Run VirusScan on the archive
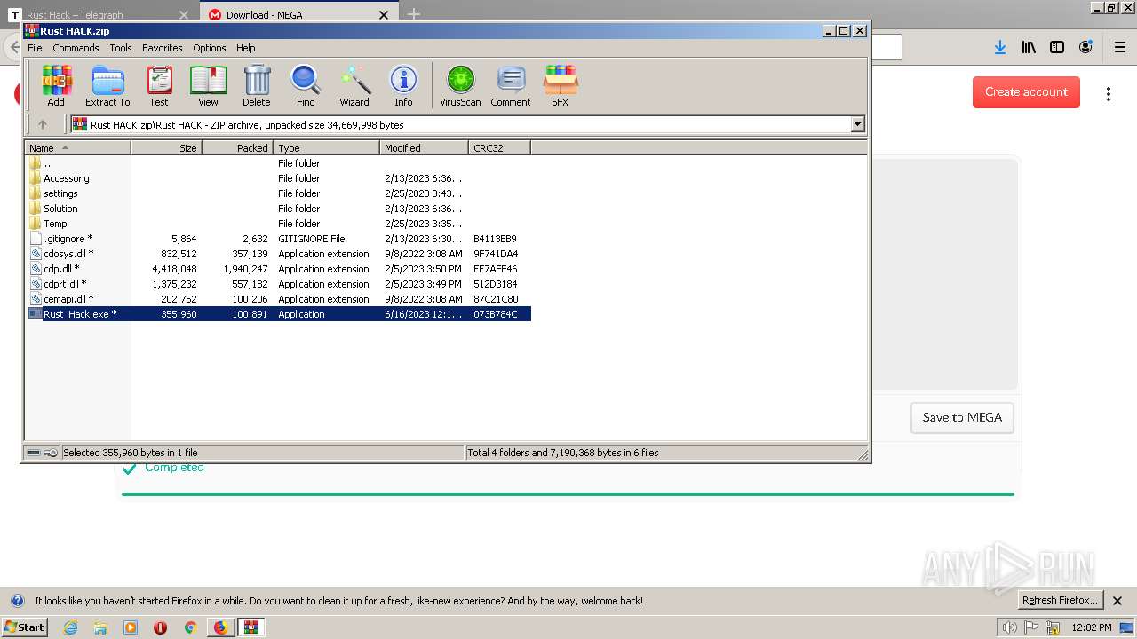 pos(460,86)
